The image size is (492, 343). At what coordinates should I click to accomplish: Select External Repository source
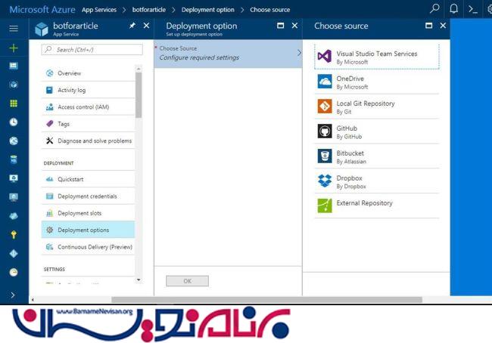377,205
